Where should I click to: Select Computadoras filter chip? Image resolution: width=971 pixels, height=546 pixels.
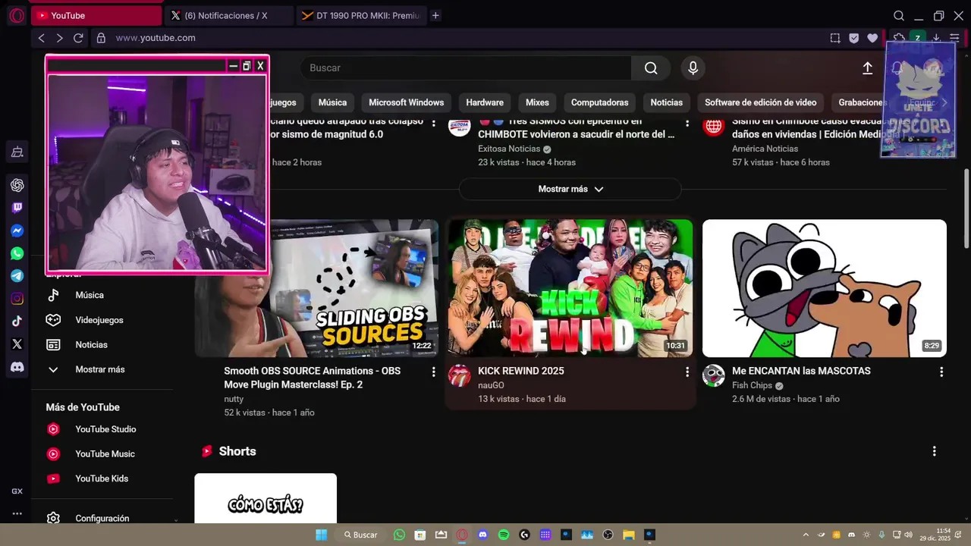[599, 102]
